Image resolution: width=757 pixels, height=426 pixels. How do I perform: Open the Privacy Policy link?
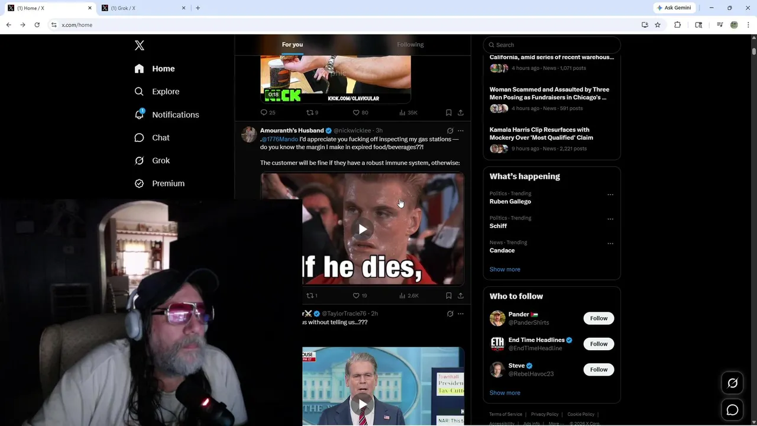tap(545, 414)
